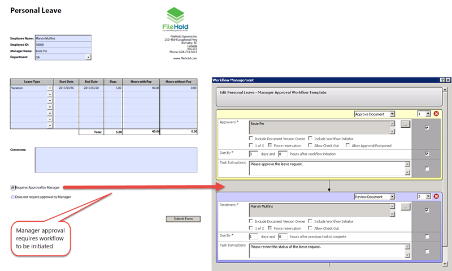Toggle Include Workflow Initiator in Reviewers section

[310, 221]
